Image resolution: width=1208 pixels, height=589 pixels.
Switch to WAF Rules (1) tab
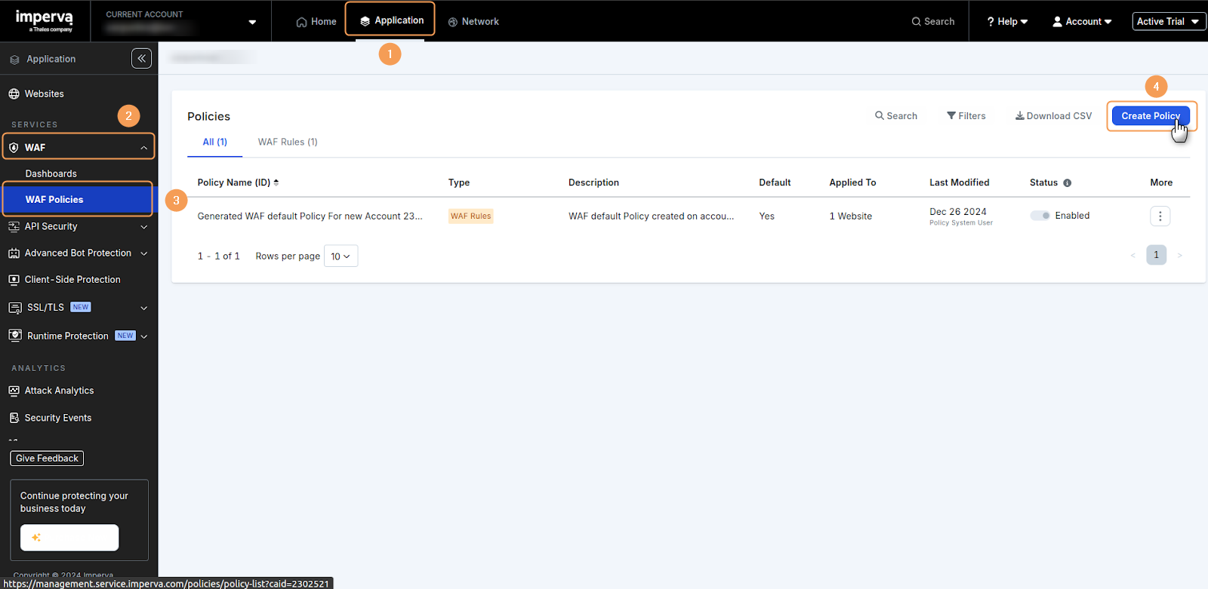point(288,142)
